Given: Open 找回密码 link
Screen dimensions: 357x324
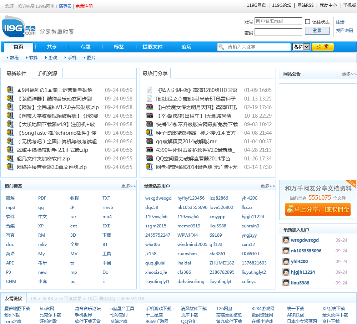Looking at the screenshot, I should coord(344,30).
